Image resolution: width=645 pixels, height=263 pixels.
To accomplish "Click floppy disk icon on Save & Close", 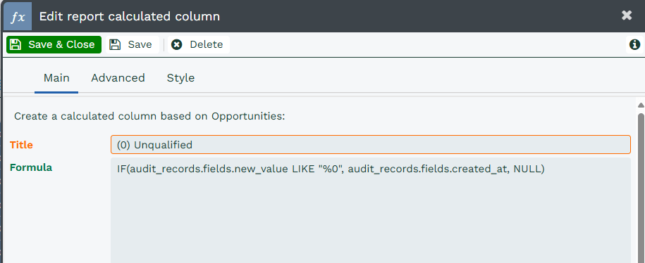I will [x=16, y=44].
